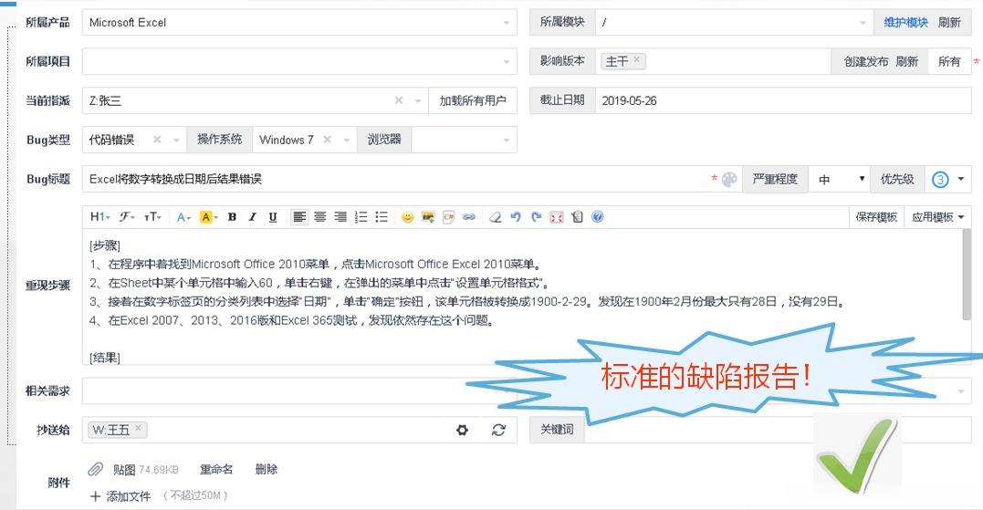
Task: Clear formatting with the eraser icon
Action: tap(496, 217)
